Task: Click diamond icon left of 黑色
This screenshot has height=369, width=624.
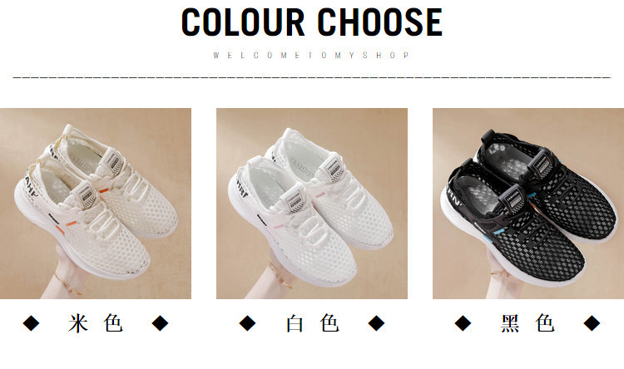Action: [x=463, y=322]
